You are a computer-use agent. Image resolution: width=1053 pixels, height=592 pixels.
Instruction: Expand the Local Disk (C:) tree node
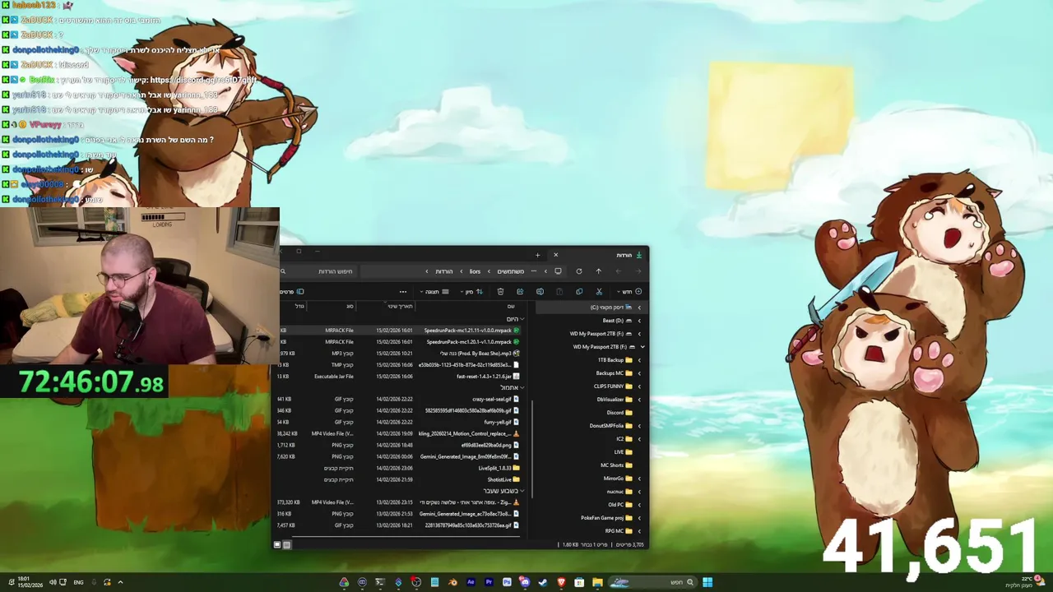638,308
